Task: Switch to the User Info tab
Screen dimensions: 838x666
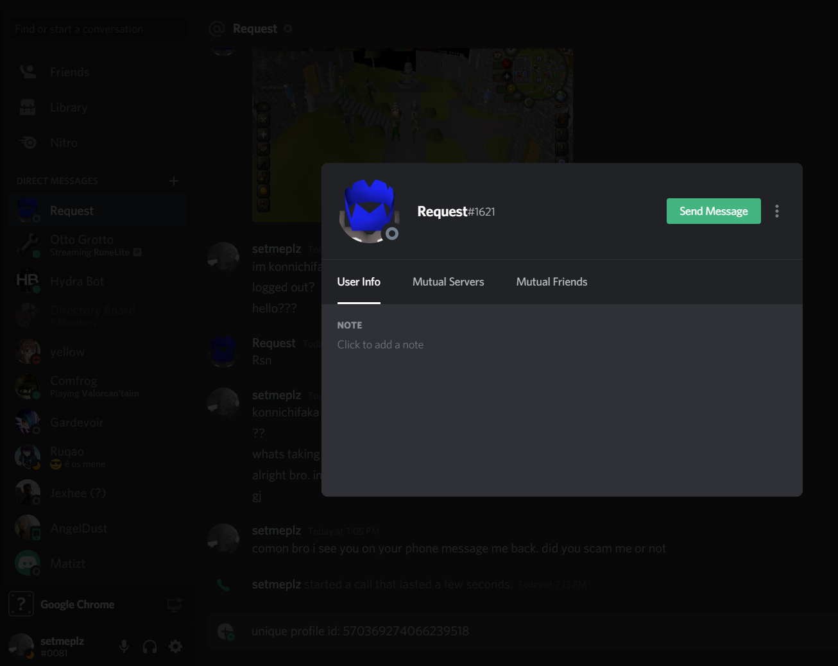Action: coord(359,282)
